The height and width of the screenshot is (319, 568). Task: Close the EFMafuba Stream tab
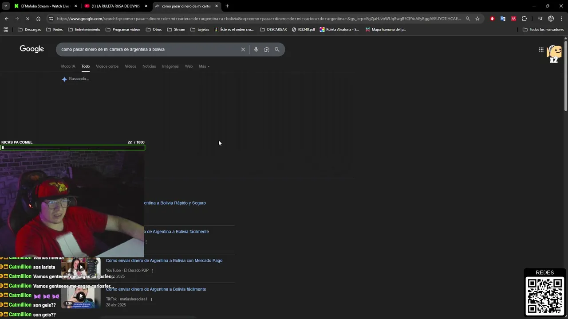tap(75, 6)
